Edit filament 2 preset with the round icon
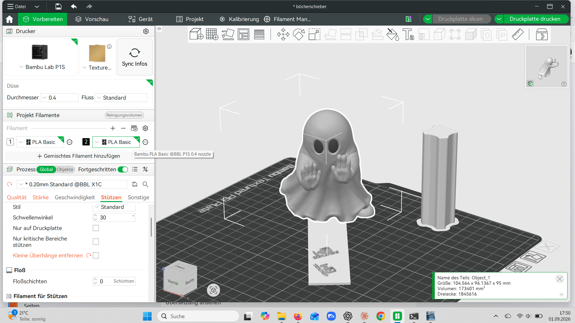575x323 pixels. click(145, 142)
